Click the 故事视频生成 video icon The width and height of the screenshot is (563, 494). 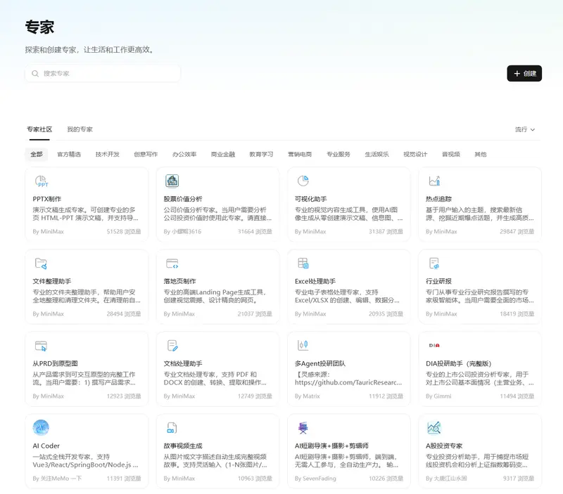point(172,427)
